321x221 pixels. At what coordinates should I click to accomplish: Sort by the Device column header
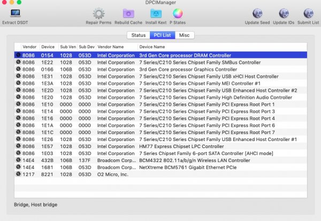(48, 47)
